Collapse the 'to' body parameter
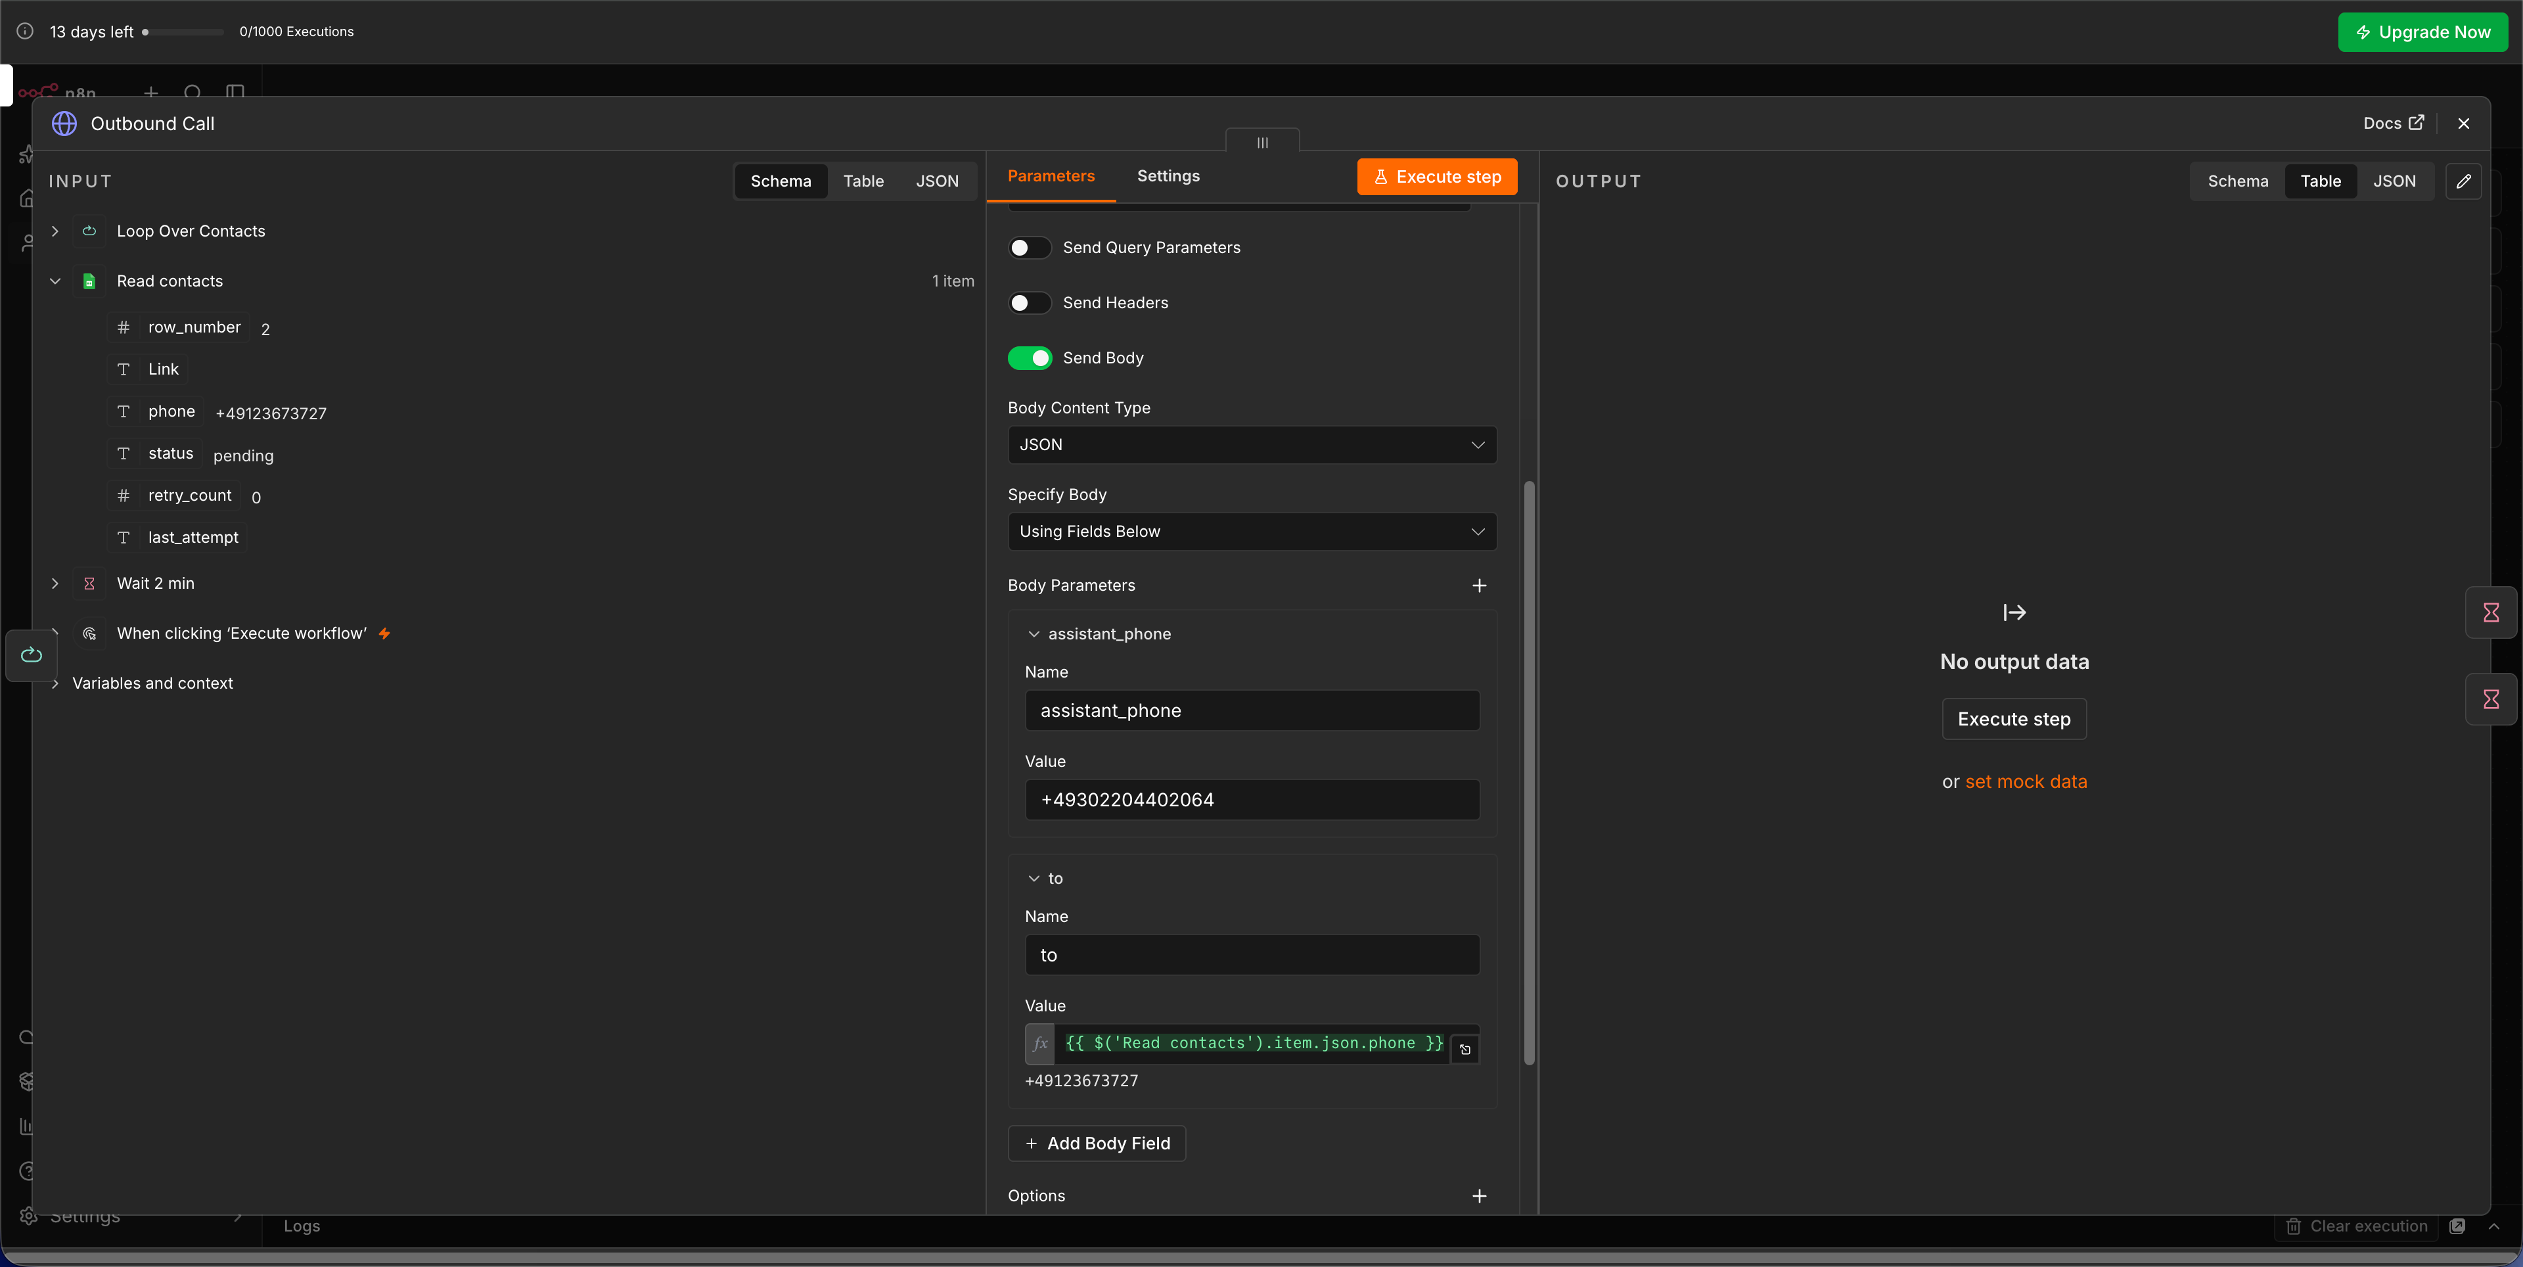2523x1267 pixels. pyautogui.click(x=1034, y=879)
